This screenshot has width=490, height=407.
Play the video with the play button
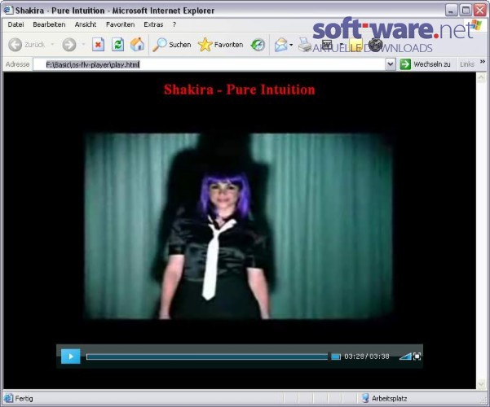(71, 357)
